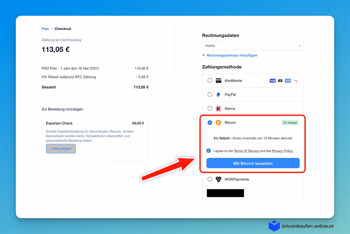Click the NOWPayments logo icon
This screenshot has height=234, width=350.
point(218,179)
